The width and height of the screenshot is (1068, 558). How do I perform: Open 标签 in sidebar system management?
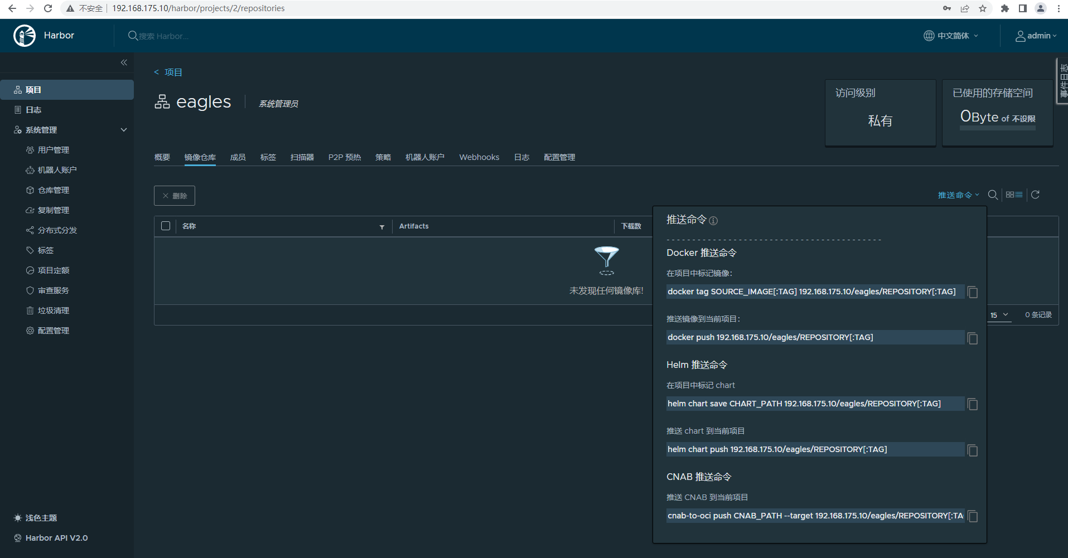(x=46, y=250)
